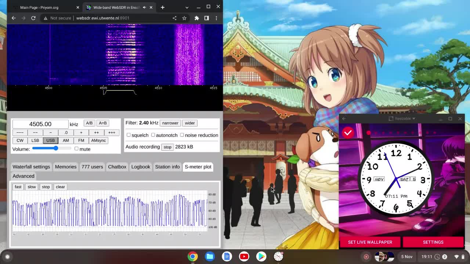Open the Play Store from the shelf
The image size is (470, 264).
[x=261, y=257]
